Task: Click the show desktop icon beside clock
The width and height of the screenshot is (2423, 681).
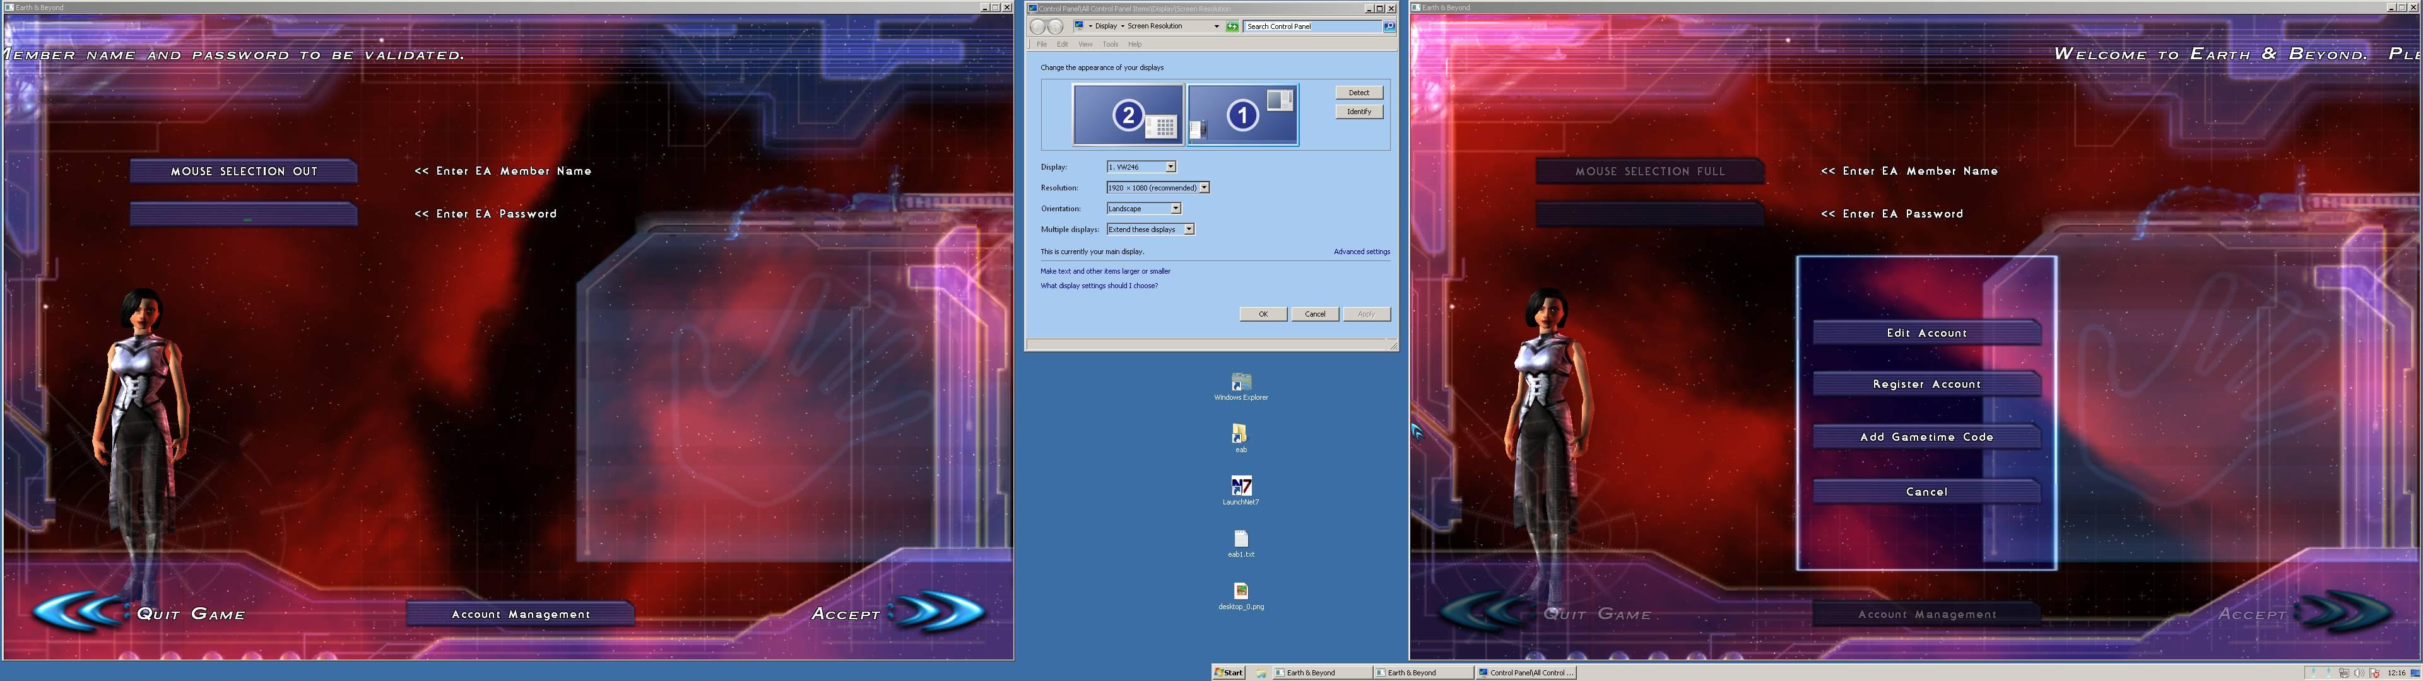Action: point(2415,673)
